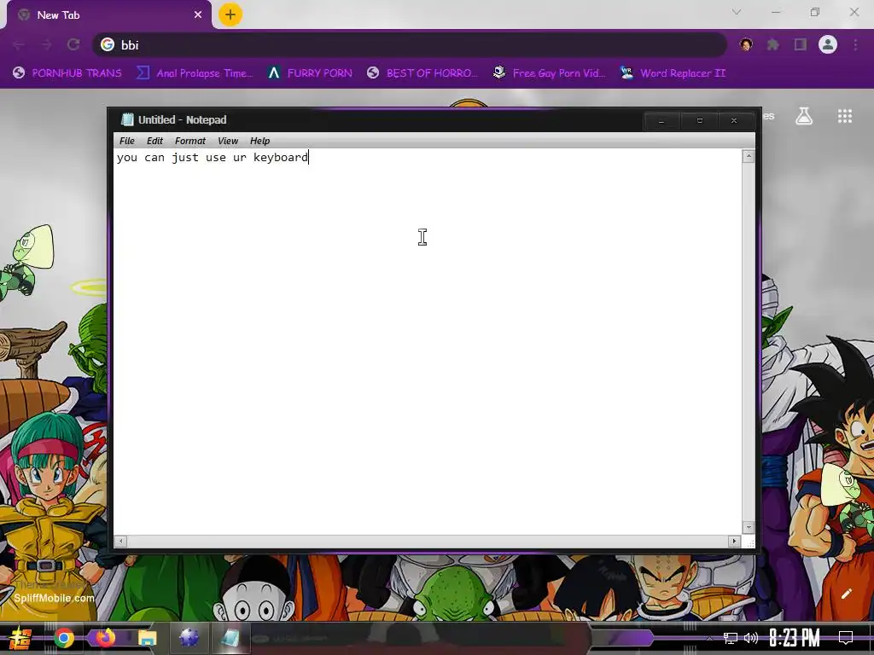The image size is (874, 655).
Task: Open the Windows Start button
Action: [x=20, y=638]
